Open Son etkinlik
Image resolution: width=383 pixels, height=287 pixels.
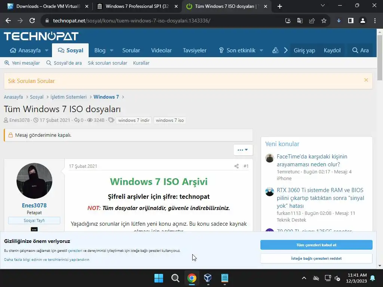237,50
